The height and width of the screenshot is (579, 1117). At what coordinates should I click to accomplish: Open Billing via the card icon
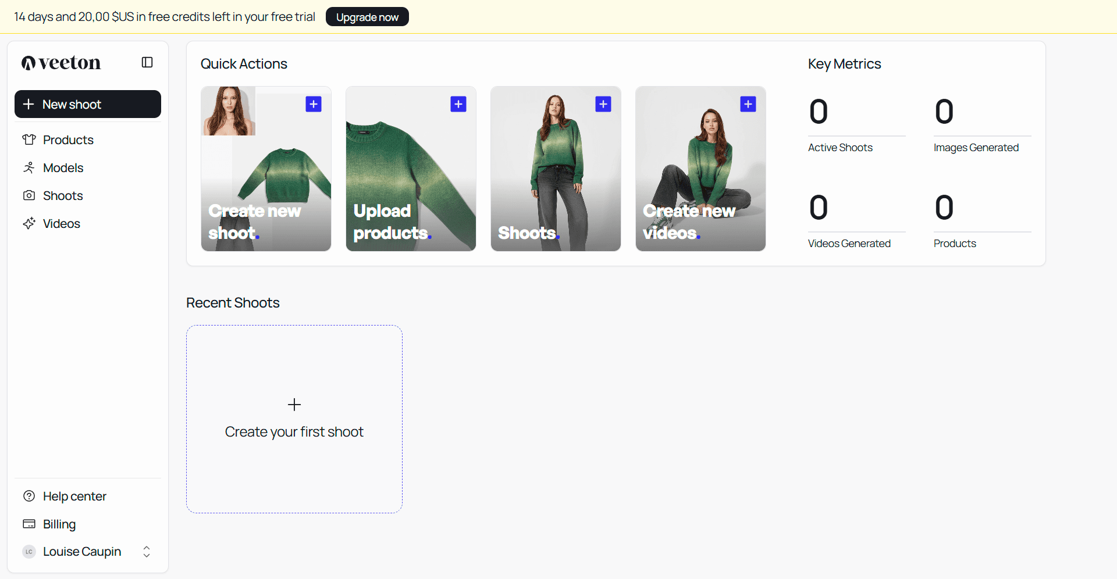[29, 524]
